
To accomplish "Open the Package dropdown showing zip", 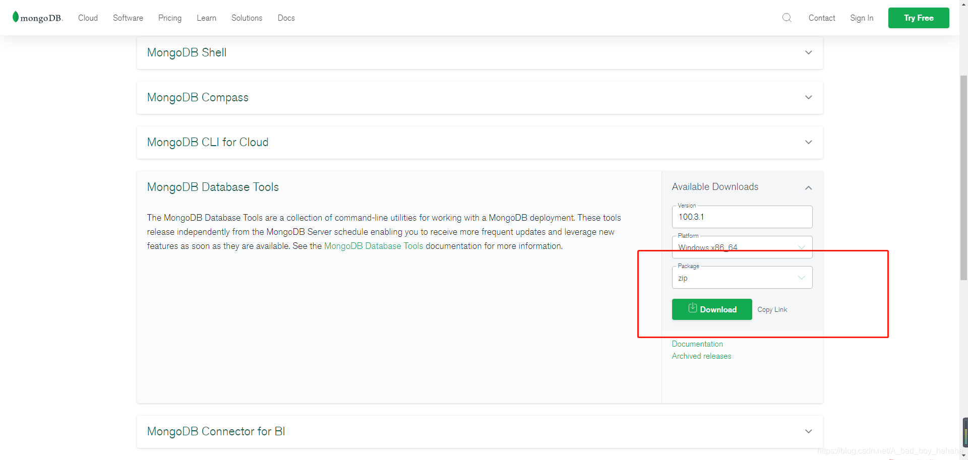I will tap(742, 277).
